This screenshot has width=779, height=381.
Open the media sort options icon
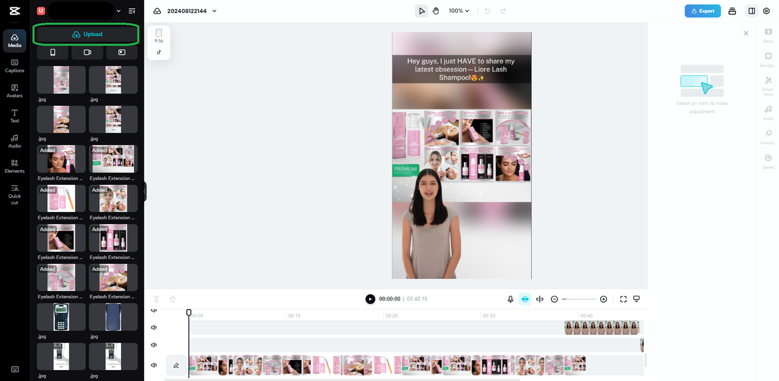point(132,11)
